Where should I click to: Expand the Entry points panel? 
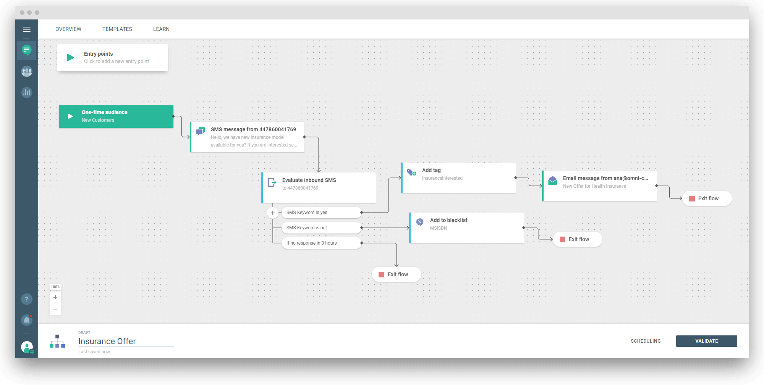[112, 58]
